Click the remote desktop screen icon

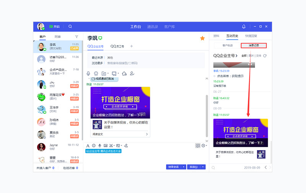pos(114,73)
